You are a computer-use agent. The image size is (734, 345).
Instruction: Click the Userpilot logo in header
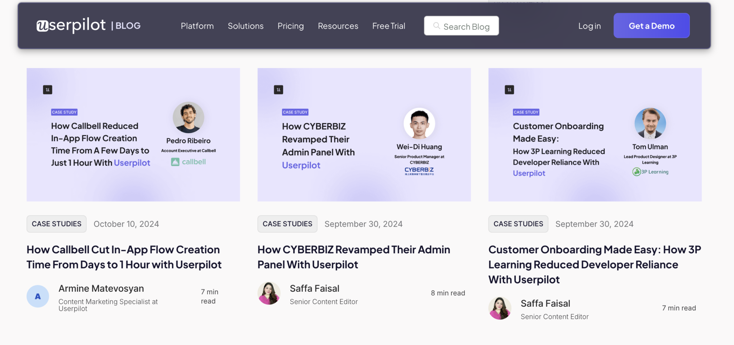click(x=71, y=25)
